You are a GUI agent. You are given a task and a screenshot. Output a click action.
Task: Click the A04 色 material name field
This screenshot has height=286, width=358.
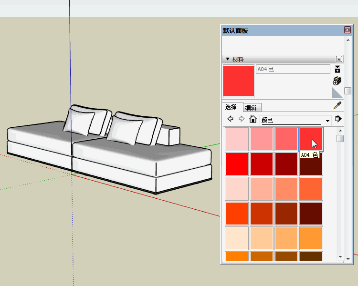[x=293, y=70]
